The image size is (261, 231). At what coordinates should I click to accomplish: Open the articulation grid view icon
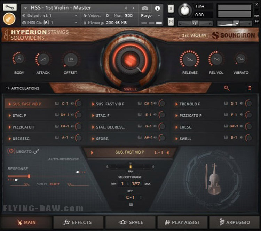[x=250, y=88]
